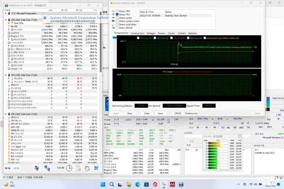
Task: Open the Clocks tab
Action: tap(171, 33)
